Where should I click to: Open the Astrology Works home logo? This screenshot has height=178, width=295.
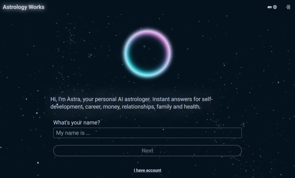click(x=24, y=7)
